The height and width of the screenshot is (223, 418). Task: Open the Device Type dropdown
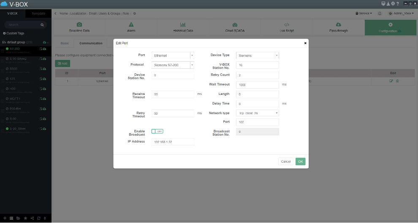258,55
